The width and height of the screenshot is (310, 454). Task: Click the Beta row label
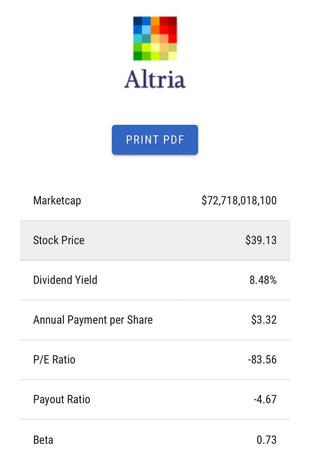43,440
